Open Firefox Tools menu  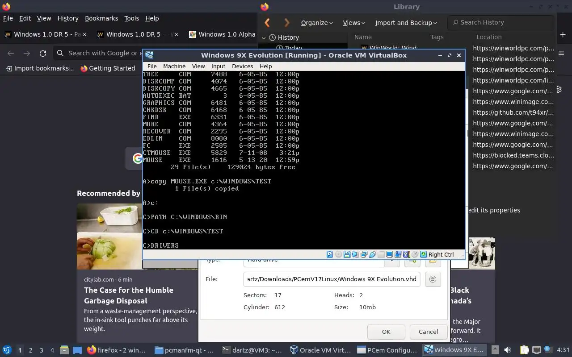pyautogui.click(x=131, y=18)
